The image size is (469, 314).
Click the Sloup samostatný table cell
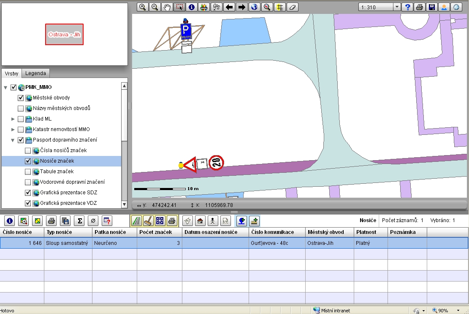click(68, 243)
